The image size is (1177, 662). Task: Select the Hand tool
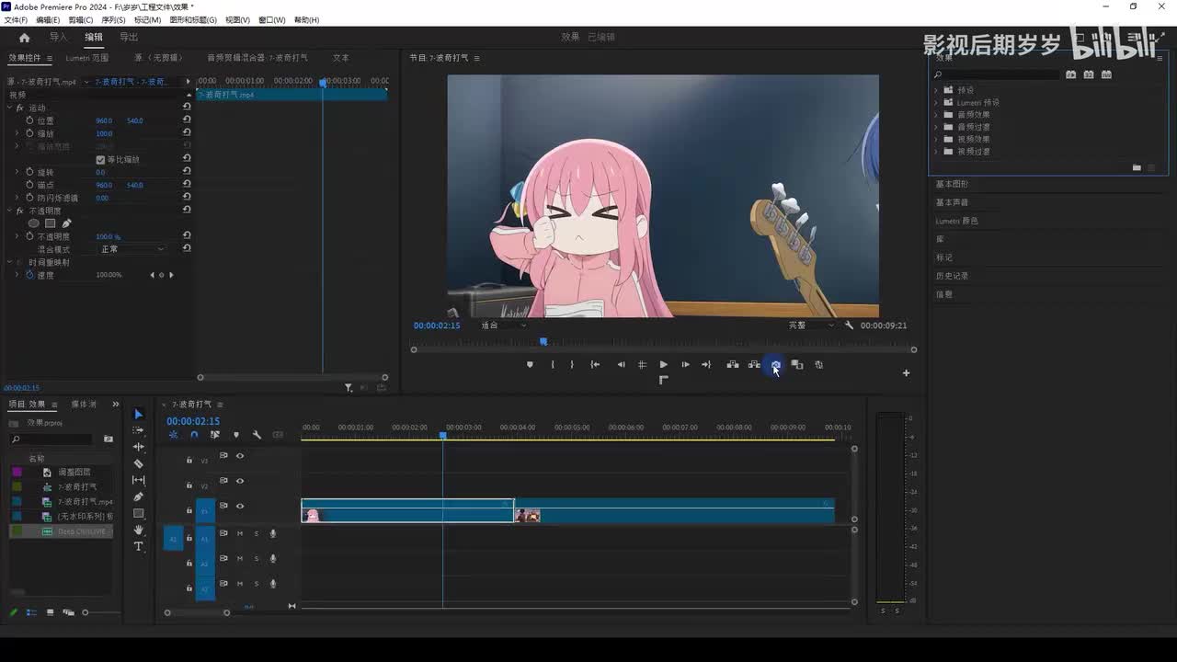click(x=139, y=530)
